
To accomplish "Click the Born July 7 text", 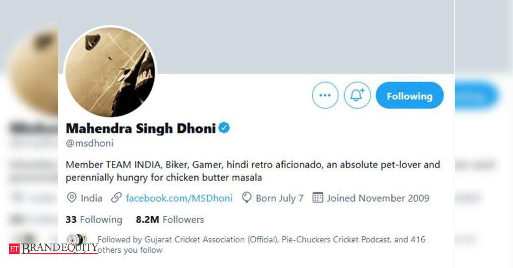I will pos(280,198).
